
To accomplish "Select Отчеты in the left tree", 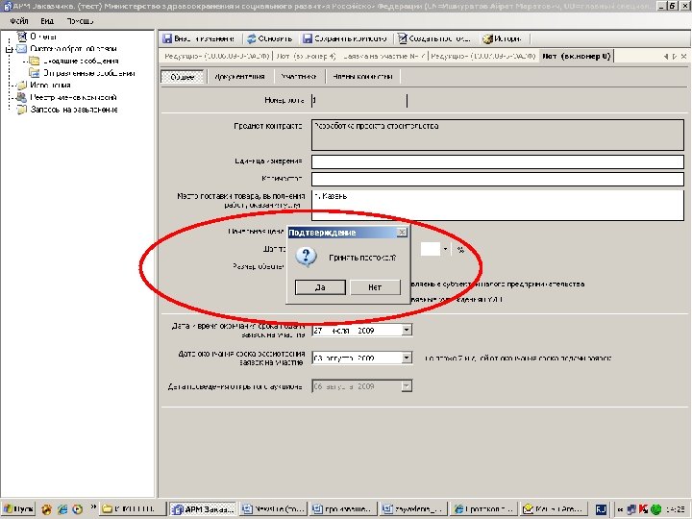I will 43,37.
